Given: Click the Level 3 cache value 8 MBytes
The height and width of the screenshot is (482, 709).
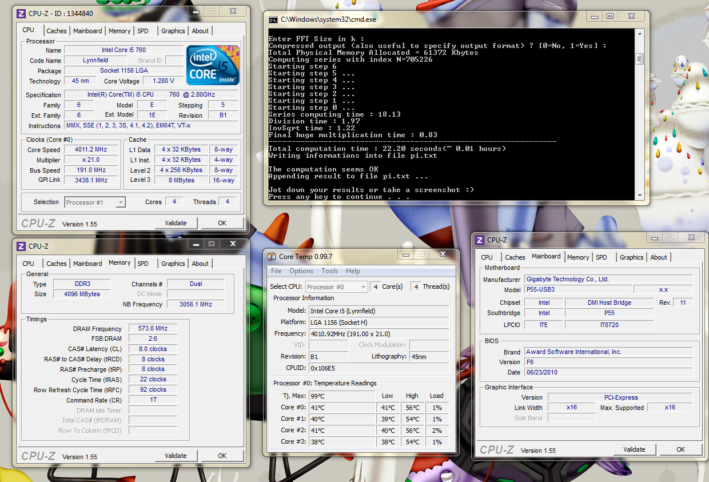Looking at the screenshot, I should (181, 180).
